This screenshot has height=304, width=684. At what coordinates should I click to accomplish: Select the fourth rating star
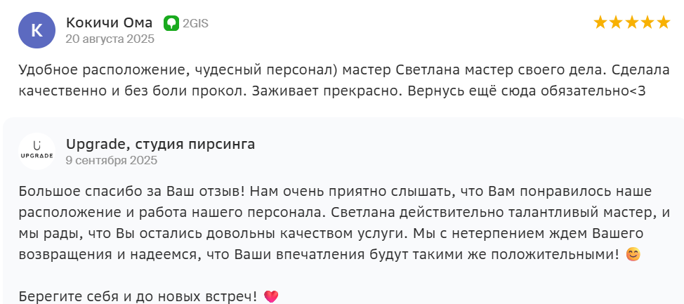647,22
